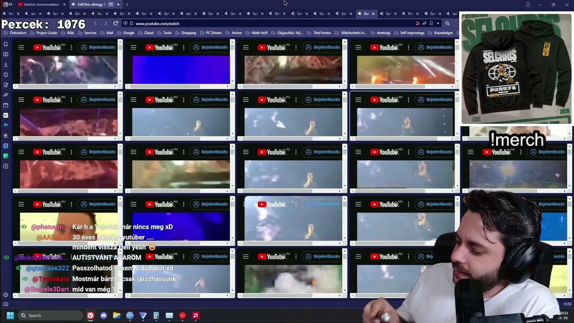Open File Explorer from the taskbar
Viewport: 574px width, 323px height.
click(x=117, y=315)
